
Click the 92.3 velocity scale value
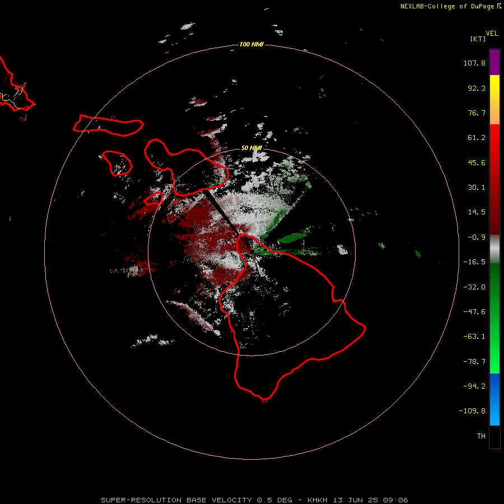[477, 88]
